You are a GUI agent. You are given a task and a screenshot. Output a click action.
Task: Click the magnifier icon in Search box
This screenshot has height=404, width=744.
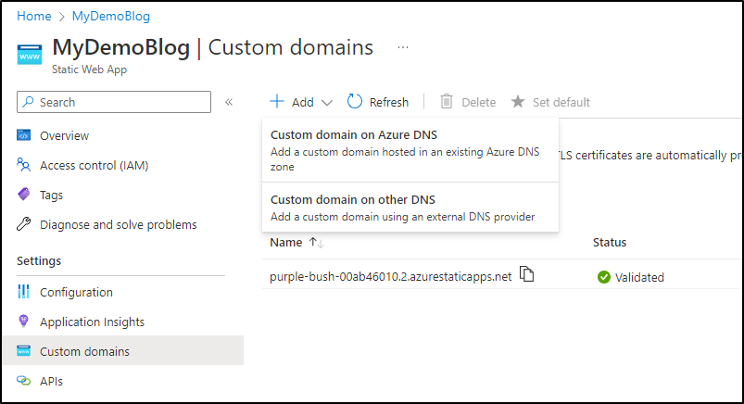tap(28, 102)
